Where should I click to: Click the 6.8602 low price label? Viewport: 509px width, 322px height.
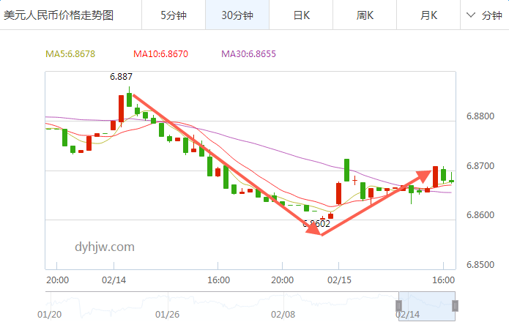[316, 224]
